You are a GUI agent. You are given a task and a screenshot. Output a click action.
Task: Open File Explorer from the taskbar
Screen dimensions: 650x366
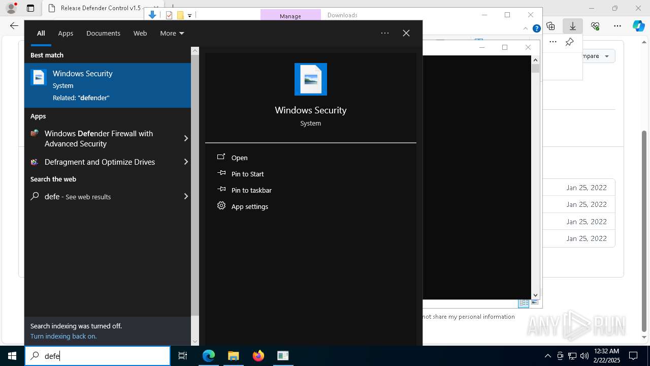(233, 356)
